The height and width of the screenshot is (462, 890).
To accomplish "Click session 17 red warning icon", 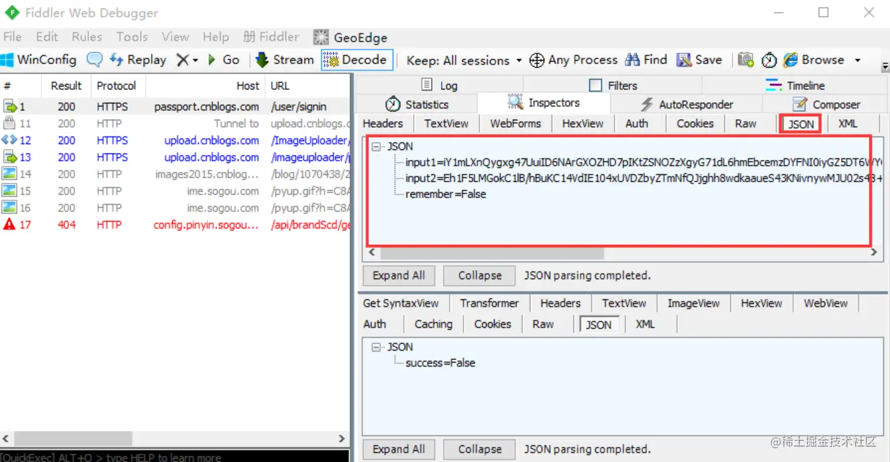I will pos(9,224).
